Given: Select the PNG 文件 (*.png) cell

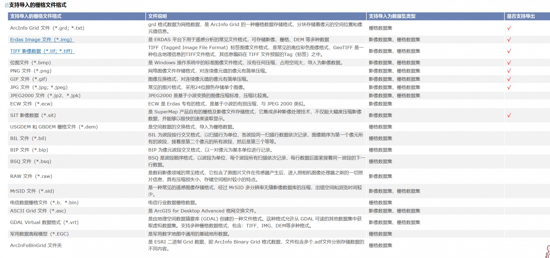Looking at the screenshot, I should [x=76, y=71].
